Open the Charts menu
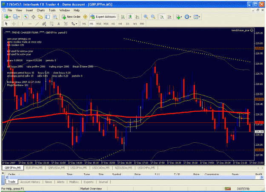 pos(41,10)
